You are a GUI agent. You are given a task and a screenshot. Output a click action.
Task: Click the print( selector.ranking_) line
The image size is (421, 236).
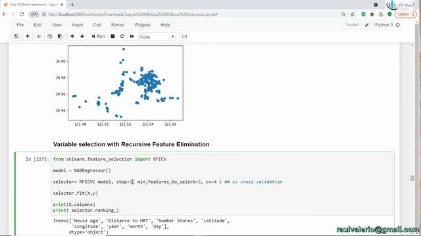86,210
